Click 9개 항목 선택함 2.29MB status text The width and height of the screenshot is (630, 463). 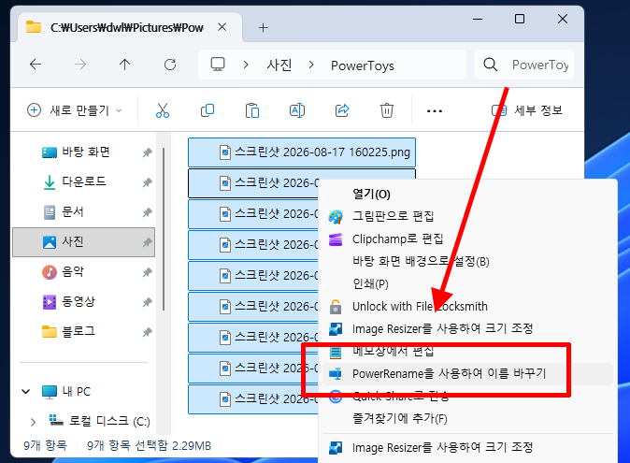tap(149, 445)
